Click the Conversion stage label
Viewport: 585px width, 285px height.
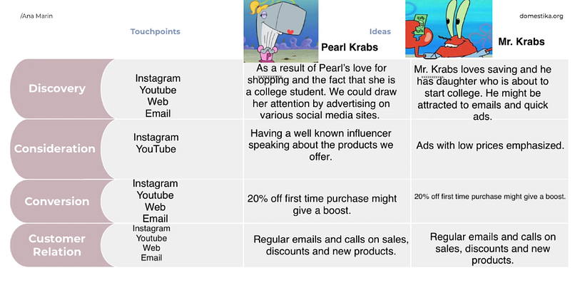point(57,201)
